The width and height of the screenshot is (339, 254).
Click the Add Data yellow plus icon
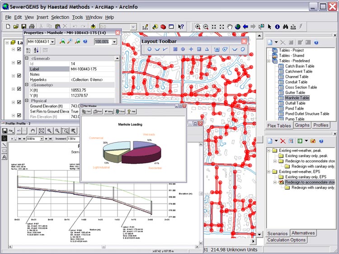point(93,26)
